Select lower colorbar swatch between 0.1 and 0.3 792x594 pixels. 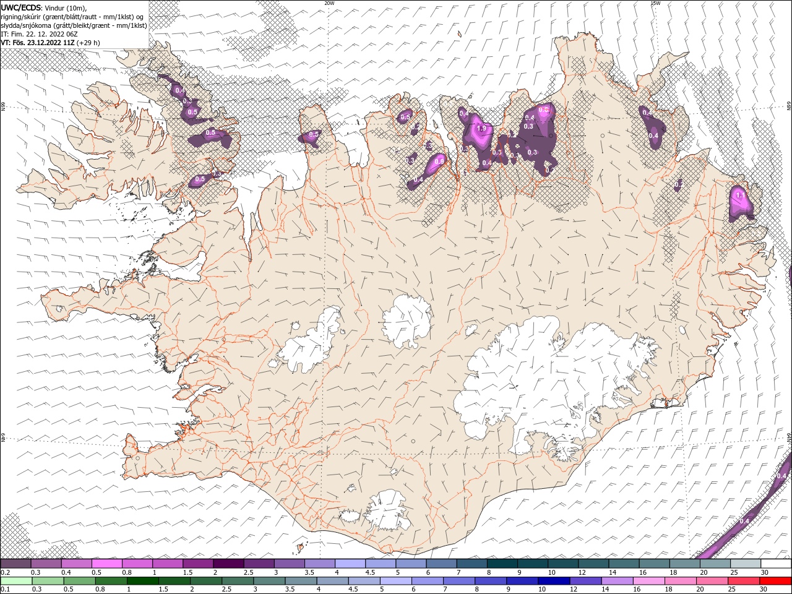click(16, 581)
